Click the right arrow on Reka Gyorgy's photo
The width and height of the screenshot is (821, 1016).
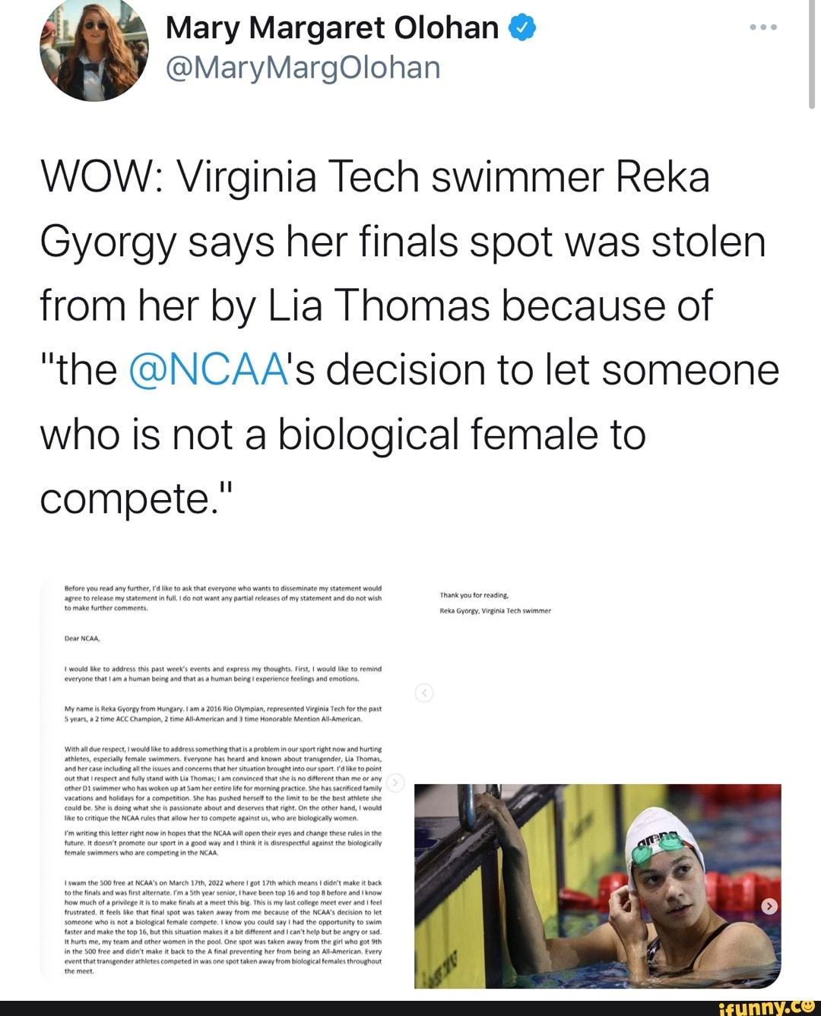pyautogui.click(x=769, y=906)
